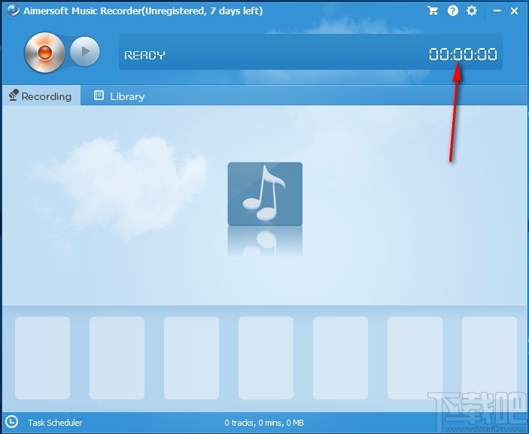Open the help question mark icon
The width and height of the screenshot is (529, 434).
(x=452, y=11)
